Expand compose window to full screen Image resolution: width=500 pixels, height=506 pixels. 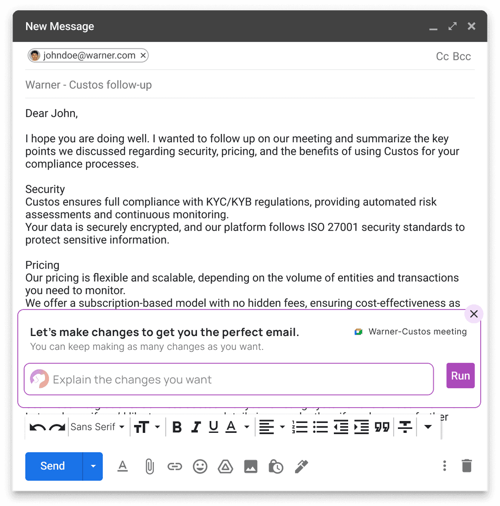[453, 26]
